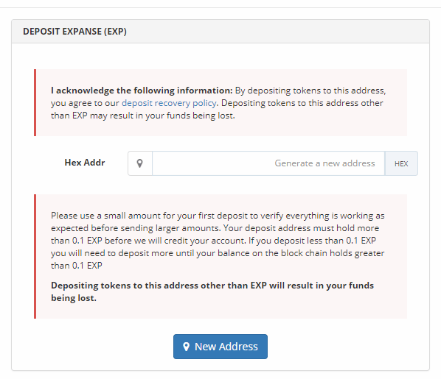Screen dimensions: 441x379
Task: Click the New Address button
Action: (x=220, y=346)
